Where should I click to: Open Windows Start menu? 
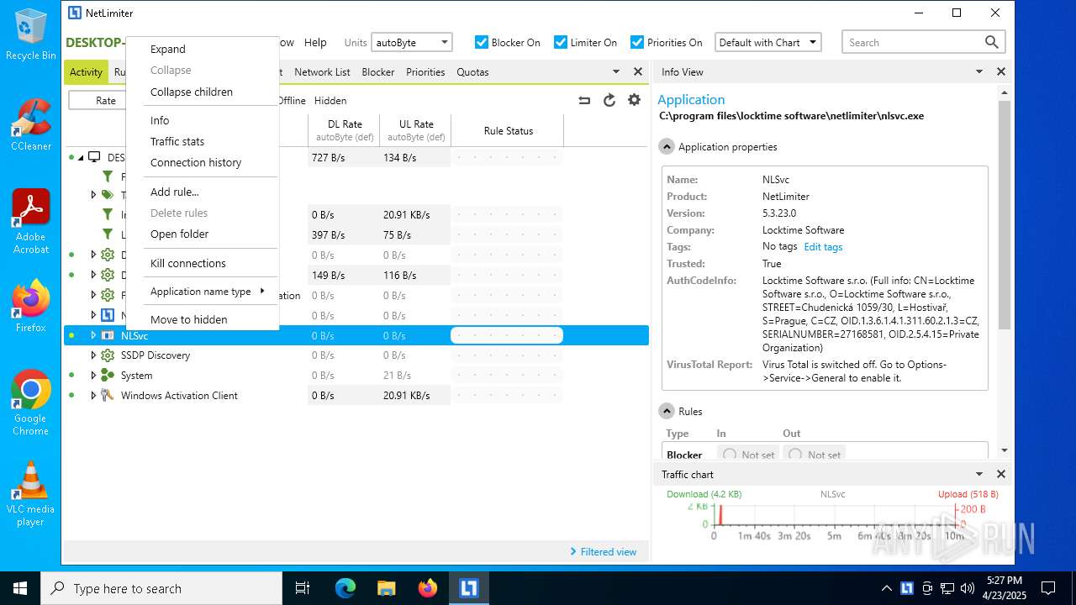pos(20,588)
